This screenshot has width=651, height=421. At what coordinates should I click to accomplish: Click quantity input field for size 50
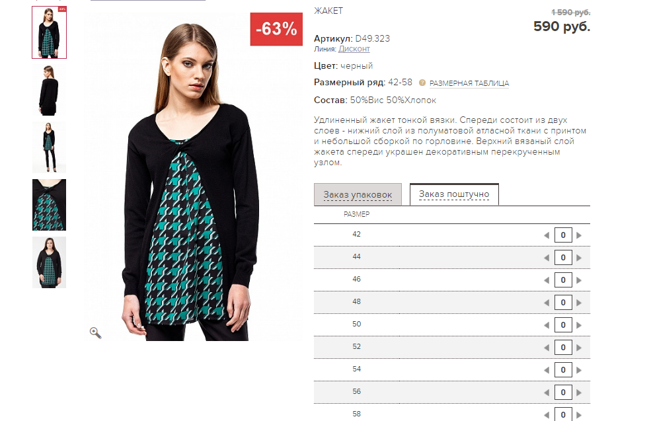(563, 325)
